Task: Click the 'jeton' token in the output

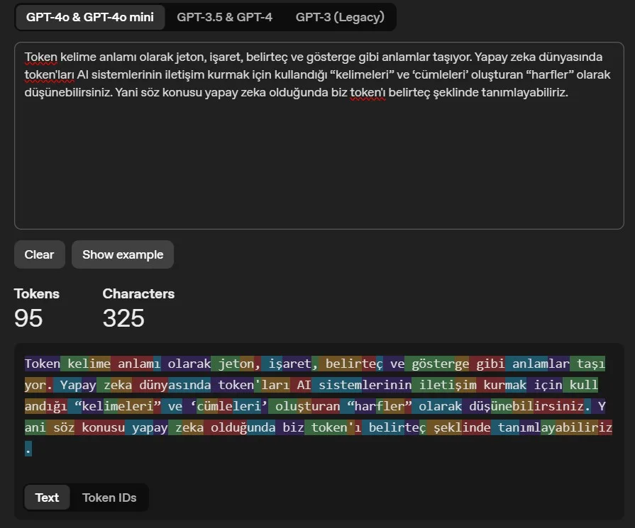Action: click(236, 364)
